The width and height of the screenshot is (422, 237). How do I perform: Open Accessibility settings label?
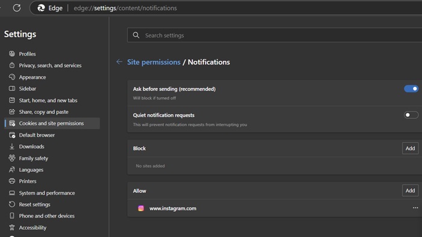[x=33, y=227]
